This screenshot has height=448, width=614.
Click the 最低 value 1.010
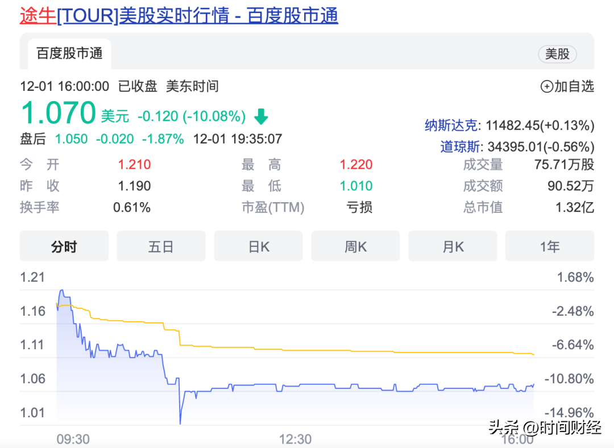[x=356, y=186]
